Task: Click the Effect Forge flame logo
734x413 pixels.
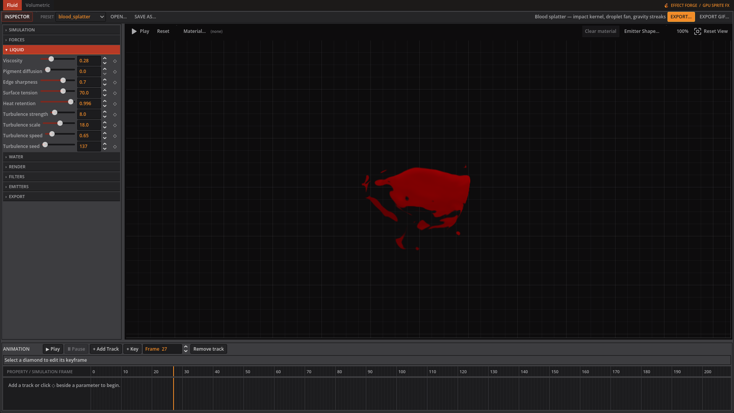Action: [666, 5]
